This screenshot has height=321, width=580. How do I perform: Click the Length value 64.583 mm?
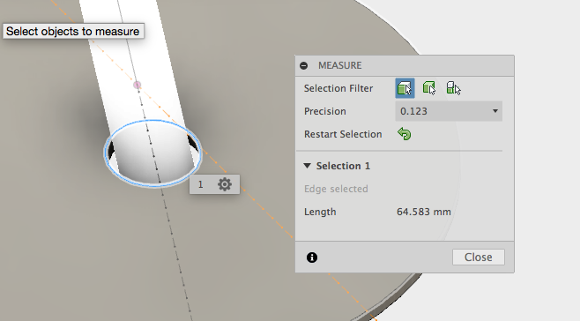point(423,212)
